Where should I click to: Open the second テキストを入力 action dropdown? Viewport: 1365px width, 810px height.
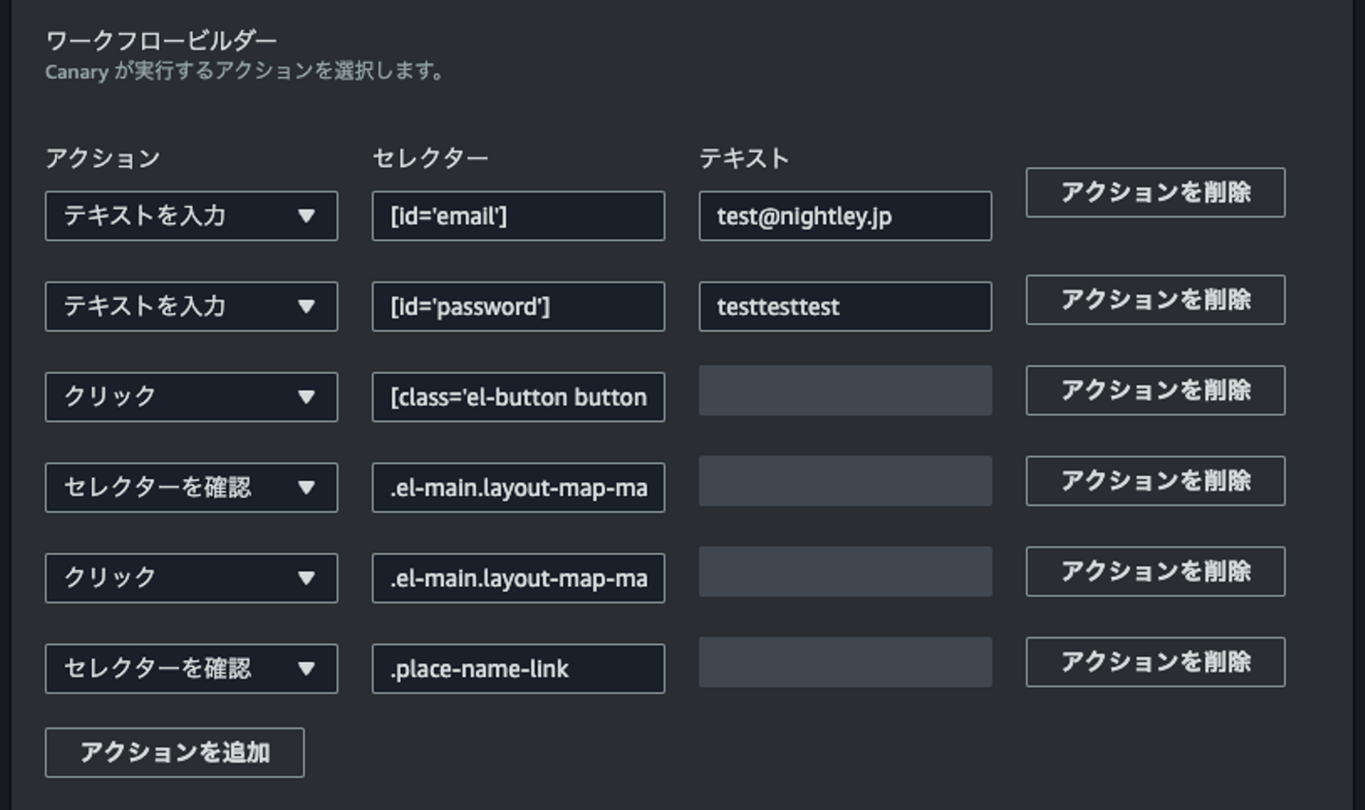[191, 306]
